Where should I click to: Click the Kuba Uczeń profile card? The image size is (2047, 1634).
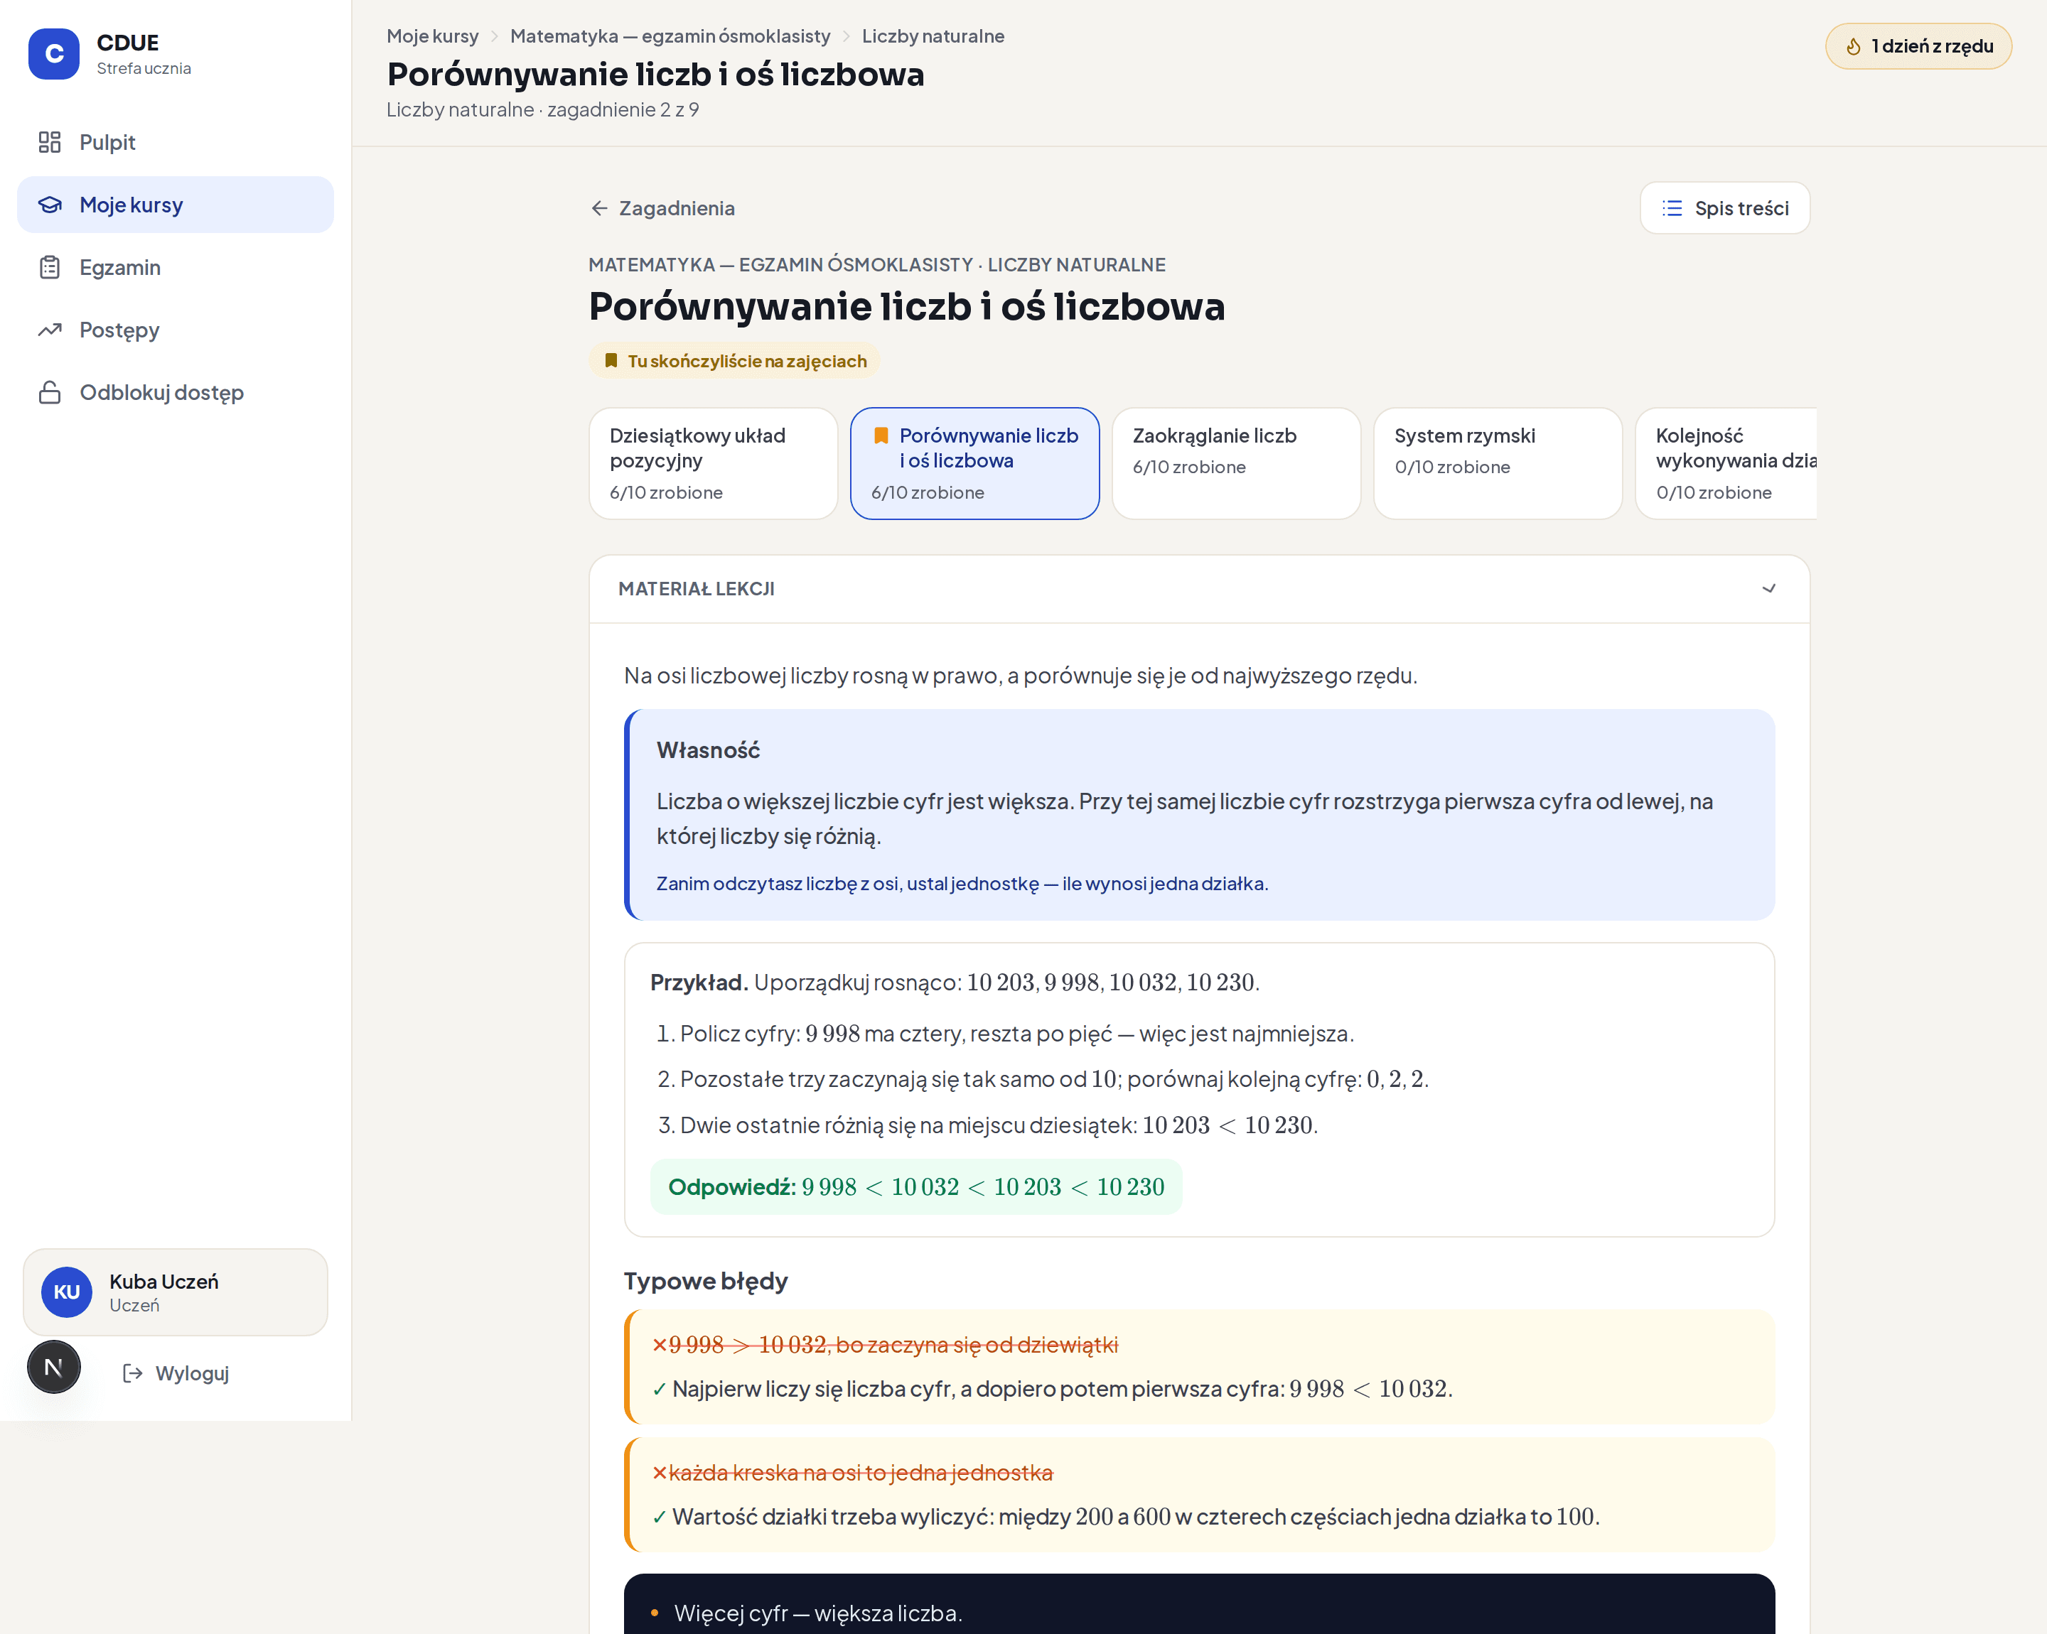(176, 1292)
